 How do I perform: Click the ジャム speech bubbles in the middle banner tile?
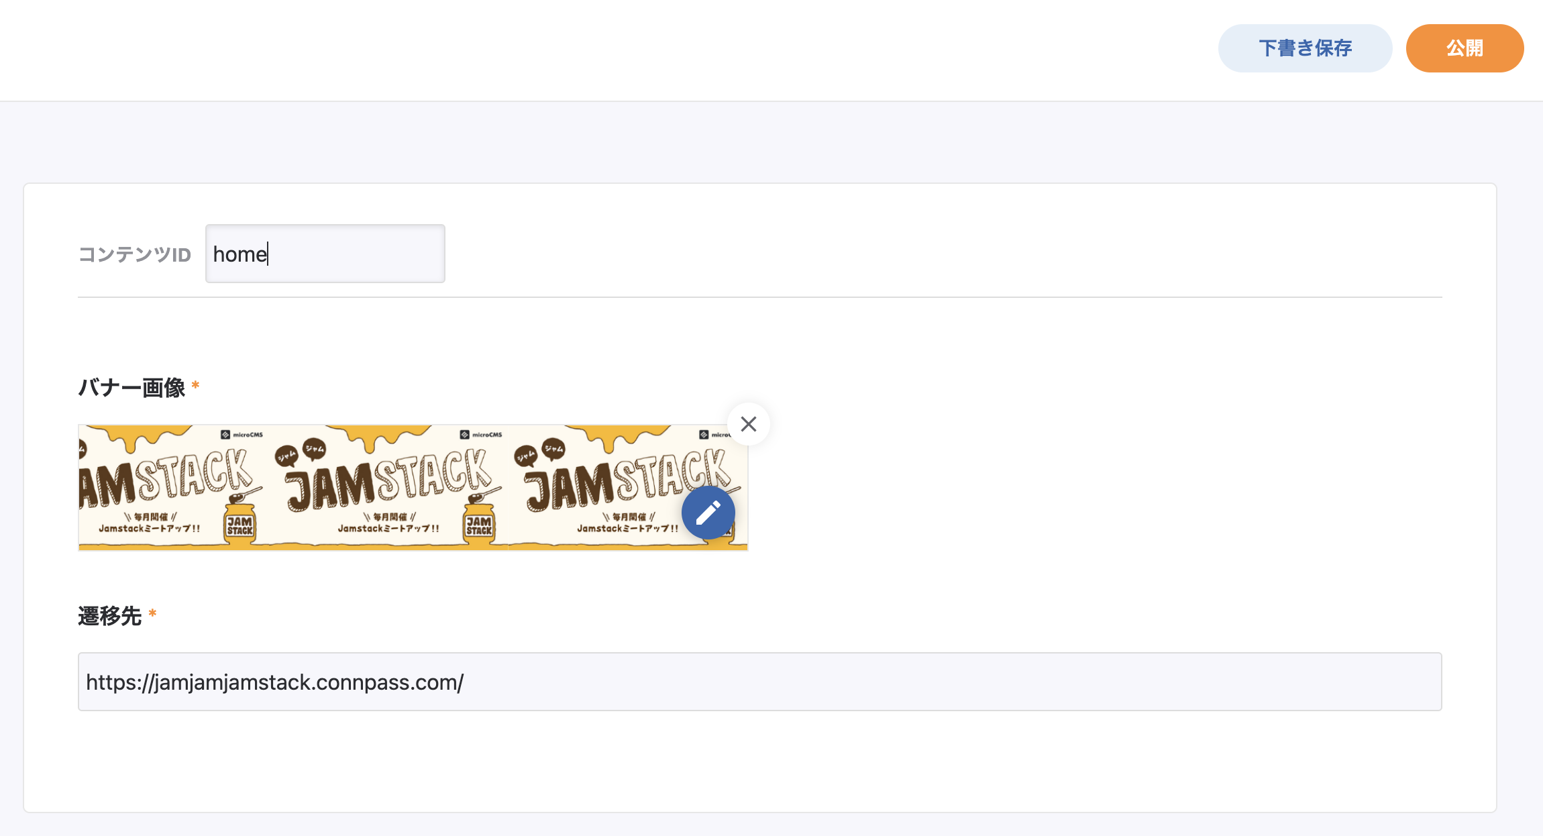click(300, 452)
